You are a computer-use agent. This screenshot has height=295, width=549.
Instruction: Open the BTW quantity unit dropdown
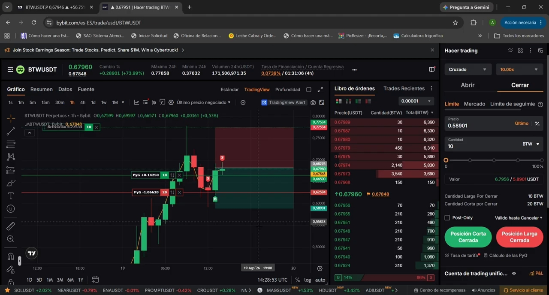531,144
